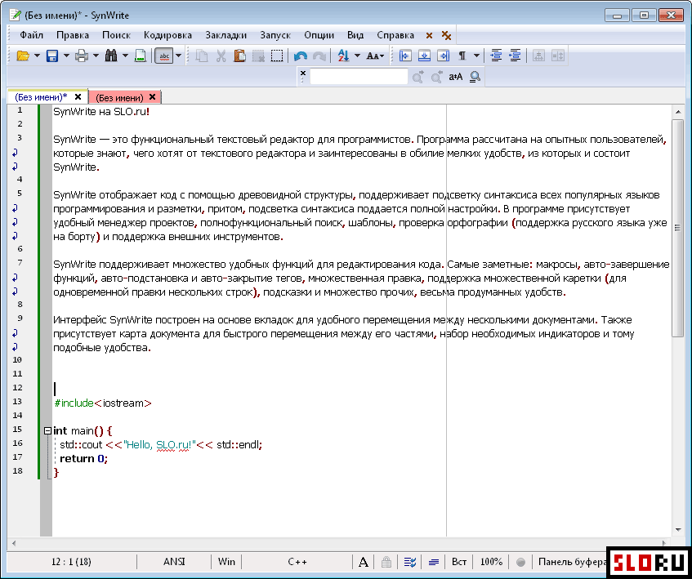Image resolution: width=692 pixels, height=579 pixels.
Task: Expand the Find binoculars dropdown arrow
Action: pos(125,56)
